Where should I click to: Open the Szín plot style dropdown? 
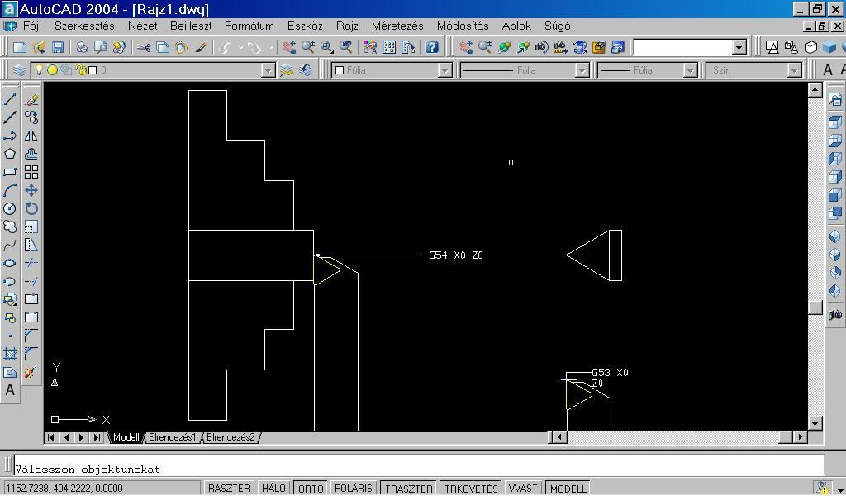click(x=794, y=70)
